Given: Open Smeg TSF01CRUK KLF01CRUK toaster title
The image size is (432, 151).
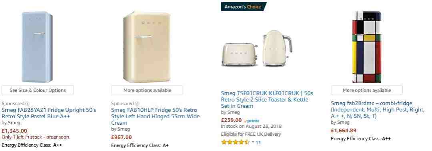Looking at the screenshot, I should (267, 99).
